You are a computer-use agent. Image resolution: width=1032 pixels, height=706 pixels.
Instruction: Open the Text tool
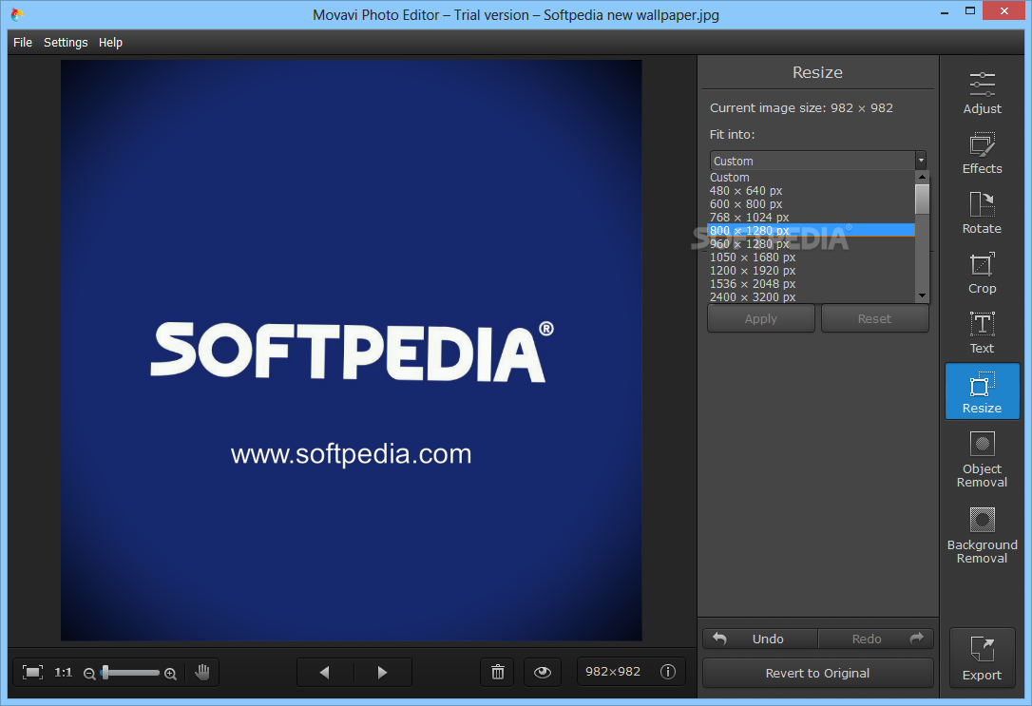coord(982,333)
